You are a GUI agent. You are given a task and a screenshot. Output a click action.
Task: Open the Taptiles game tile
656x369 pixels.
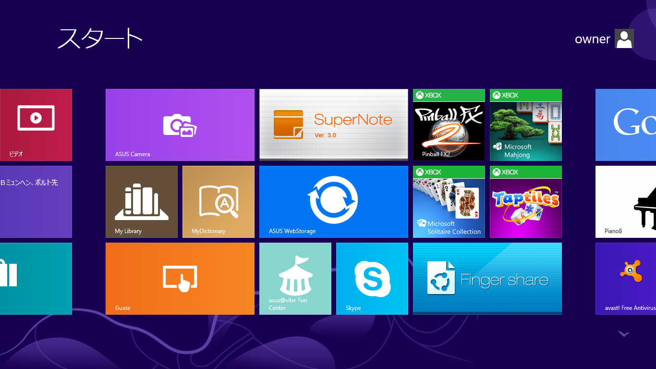coord(526,202)
